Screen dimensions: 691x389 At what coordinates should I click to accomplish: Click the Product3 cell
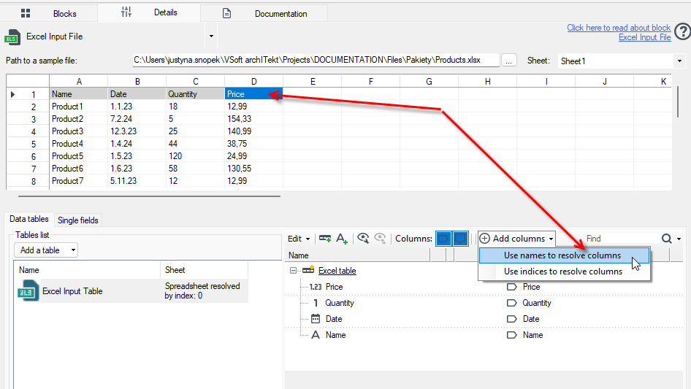tap(78, 131)
